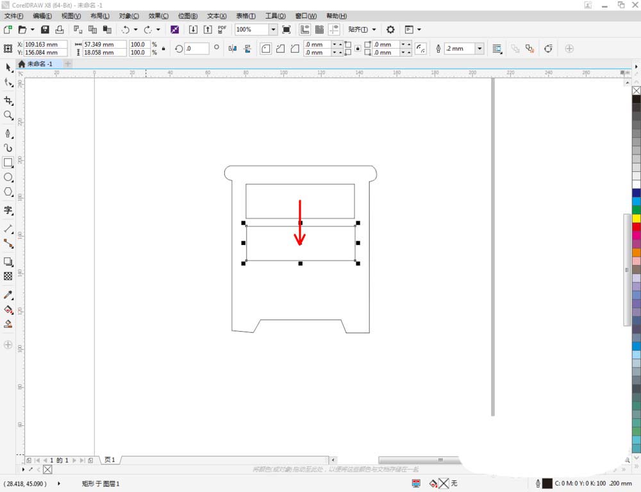
Task: Toggle the scale ratio lock
Action: pyautogui.click(x=163, y=48)
